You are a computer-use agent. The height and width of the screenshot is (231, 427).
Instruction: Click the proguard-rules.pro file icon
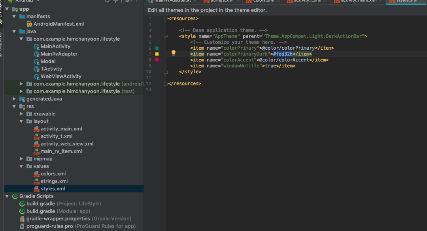click(22, 226)
